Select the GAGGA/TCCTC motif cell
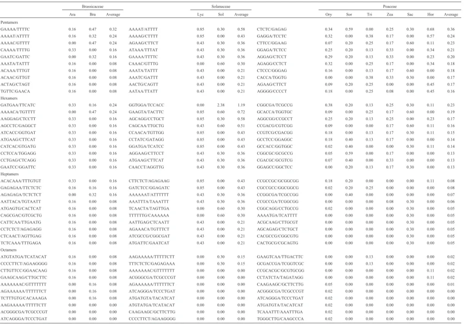The image size is (464, 324). [x=272, y=36]
